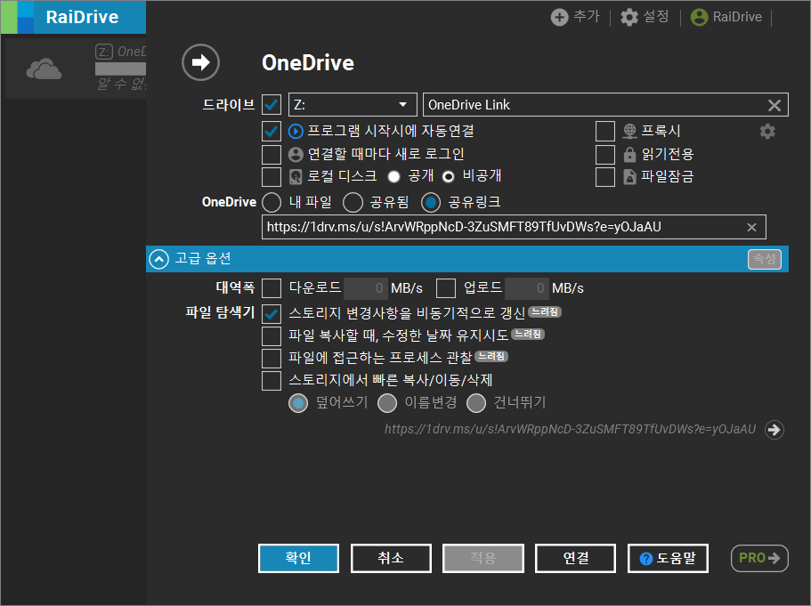811x606 pixels.
Task: Select the 공유됨 radio option
Action: (x=353, y=202)
